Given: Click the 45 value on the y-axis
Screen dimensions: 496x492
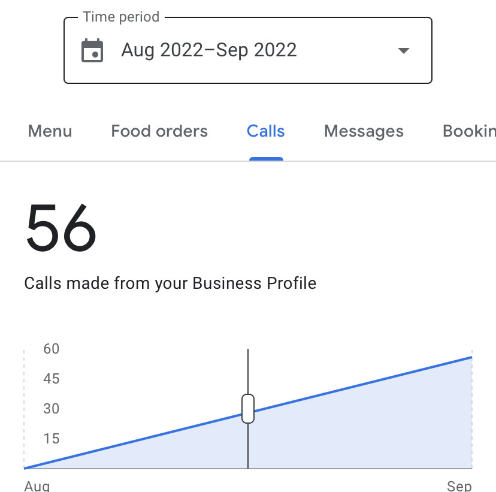Looking at the screenshot, I should (x=52, y=379).
